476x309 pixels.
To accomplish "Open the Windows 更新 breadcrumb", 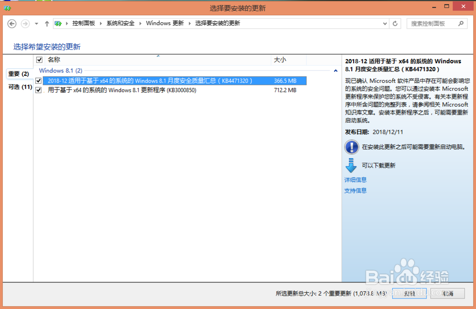I will 165,23.
